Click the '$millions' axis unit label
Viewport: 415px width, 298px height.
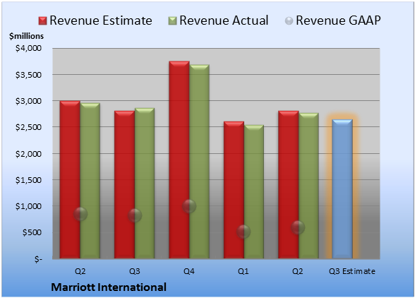(26, 36)
